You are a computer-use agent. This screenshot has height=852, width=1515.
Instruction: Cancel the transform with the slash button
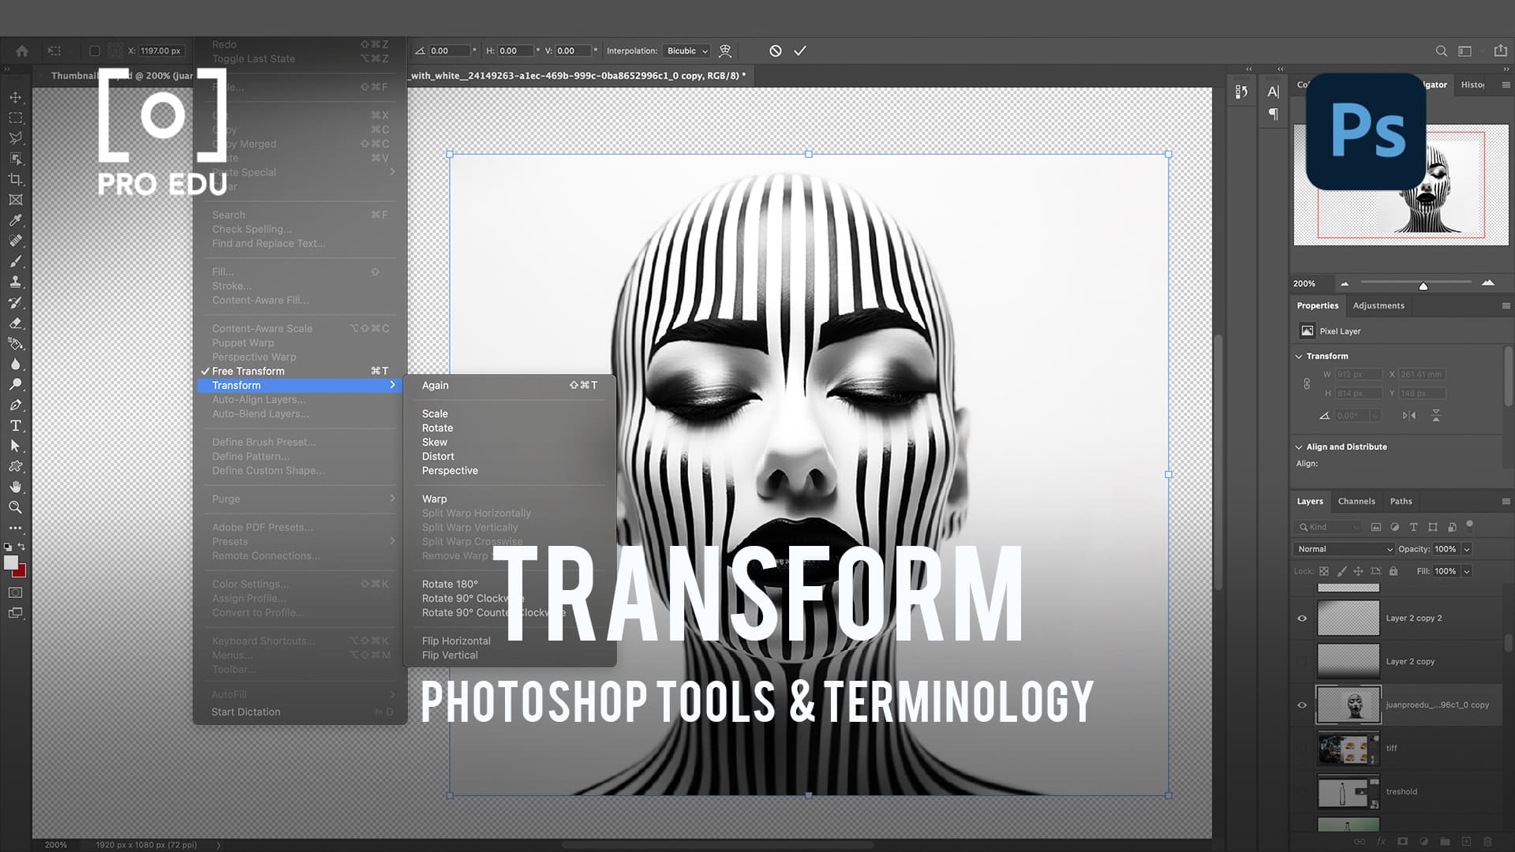click(x=774, y=50)
